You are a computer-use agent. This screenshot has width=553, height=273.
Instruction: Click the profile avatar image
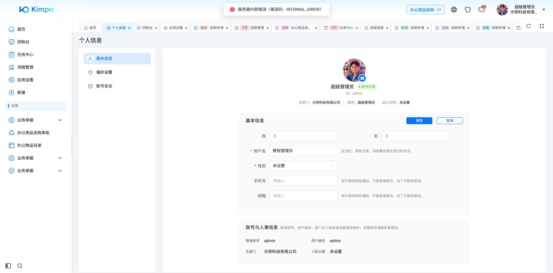[x=354, y=70]
